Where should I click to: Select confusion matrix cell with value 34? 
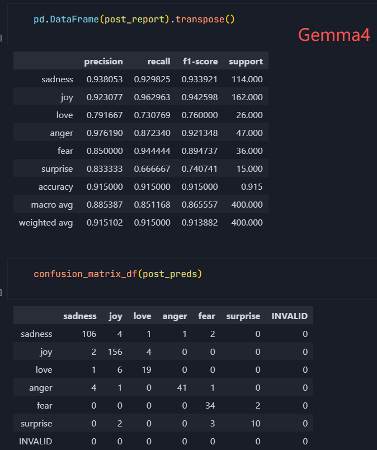coord(210,406)
